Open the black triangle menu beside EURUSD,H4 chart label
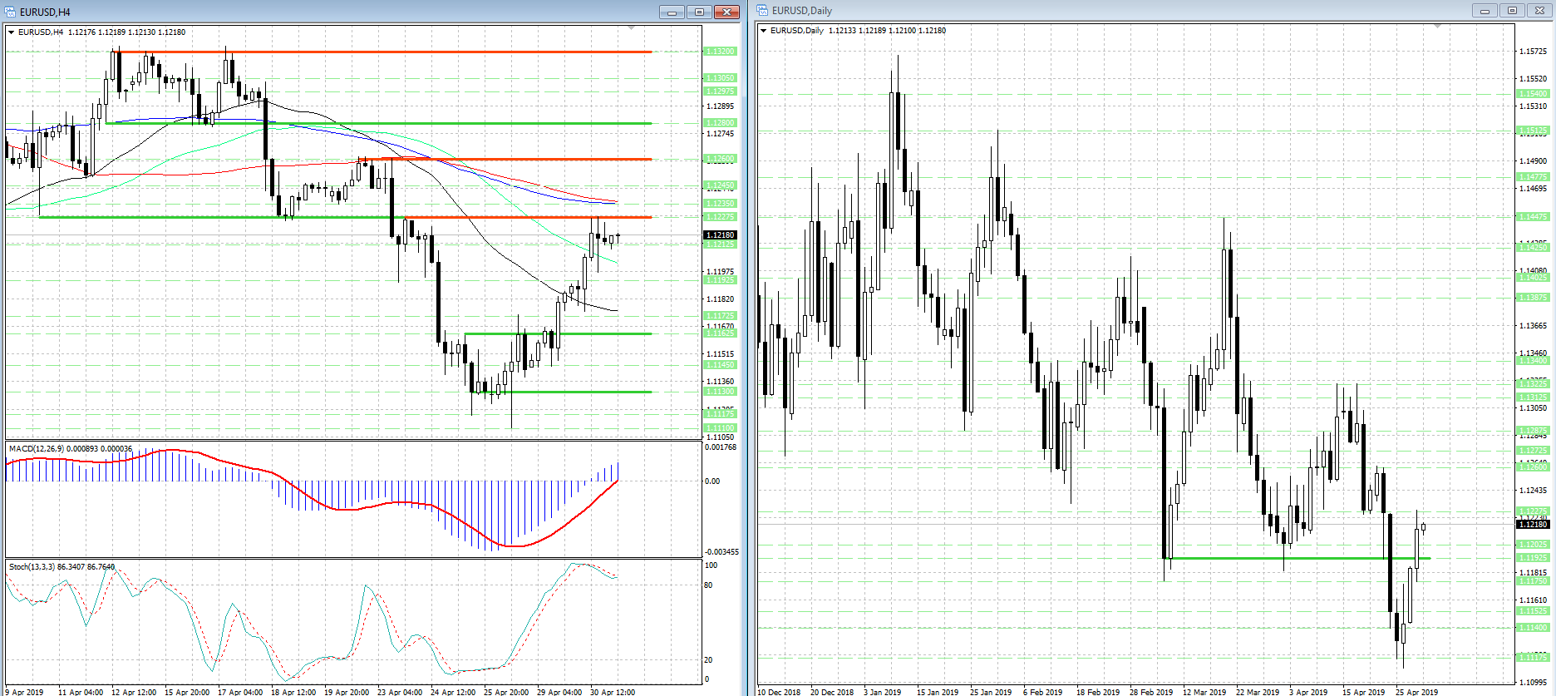The width and height of the screenshot is (1556, 696). click(12, 32)
